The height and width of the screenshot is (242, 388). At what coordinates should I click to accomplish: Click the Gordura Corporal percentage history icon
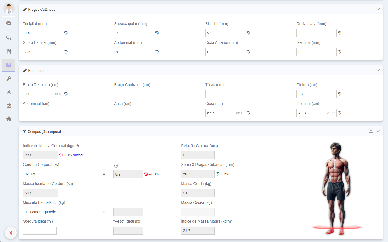(146, 174)
